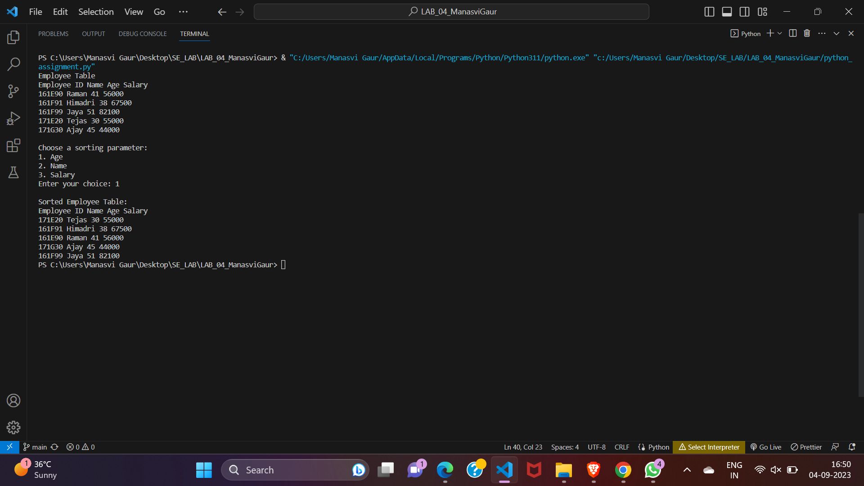The height and width of the screenshot is (486, 864).
Task: Change CRLF end of line sequence
Action: (622, 447)
